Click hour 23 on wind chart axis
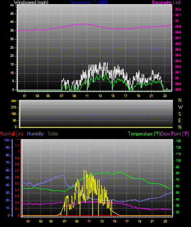191x227 pixels. click(x=165, y=96)
